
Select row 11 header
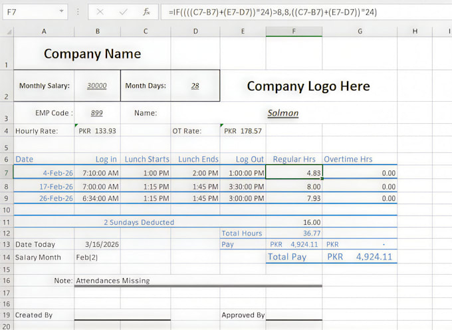click(x=7, y=222)
